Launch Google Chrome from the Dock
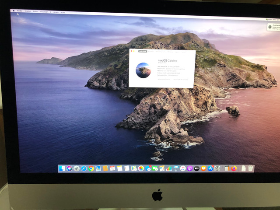The image size is (280, 210). click(91, 168)
